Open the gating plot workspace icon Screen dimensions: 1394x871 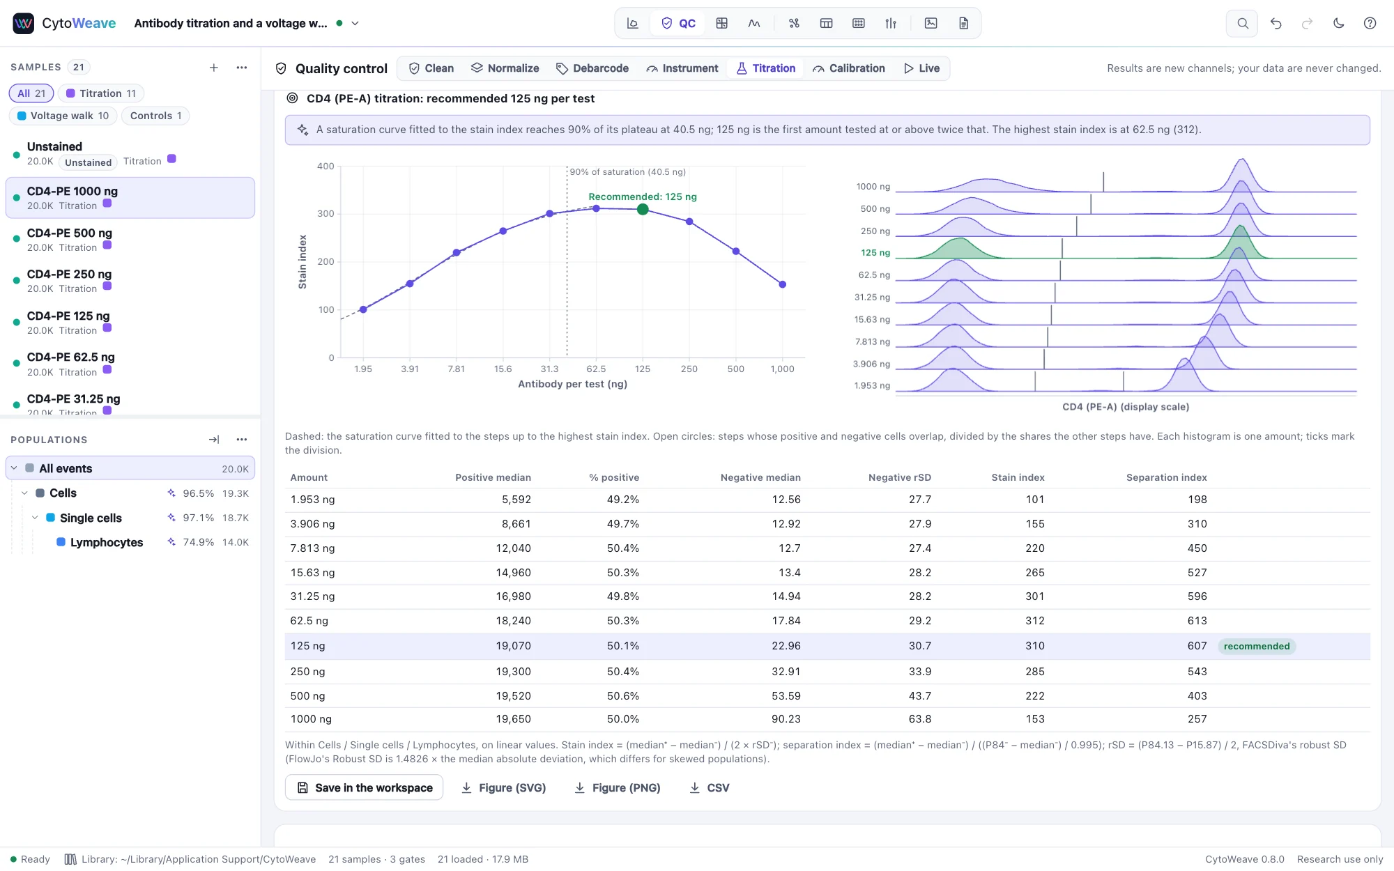click(632, 23)
